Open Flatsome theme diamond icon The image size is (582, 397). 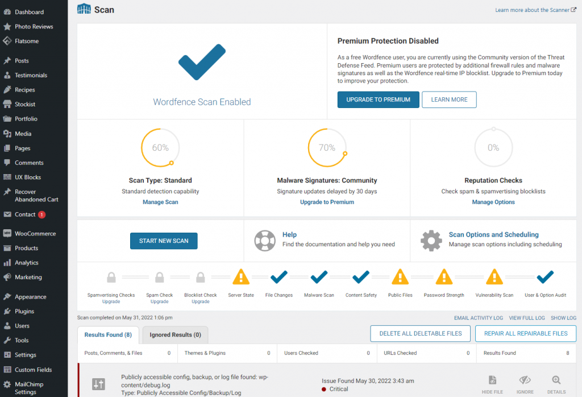pyautogui.click(x=7, y=41)
